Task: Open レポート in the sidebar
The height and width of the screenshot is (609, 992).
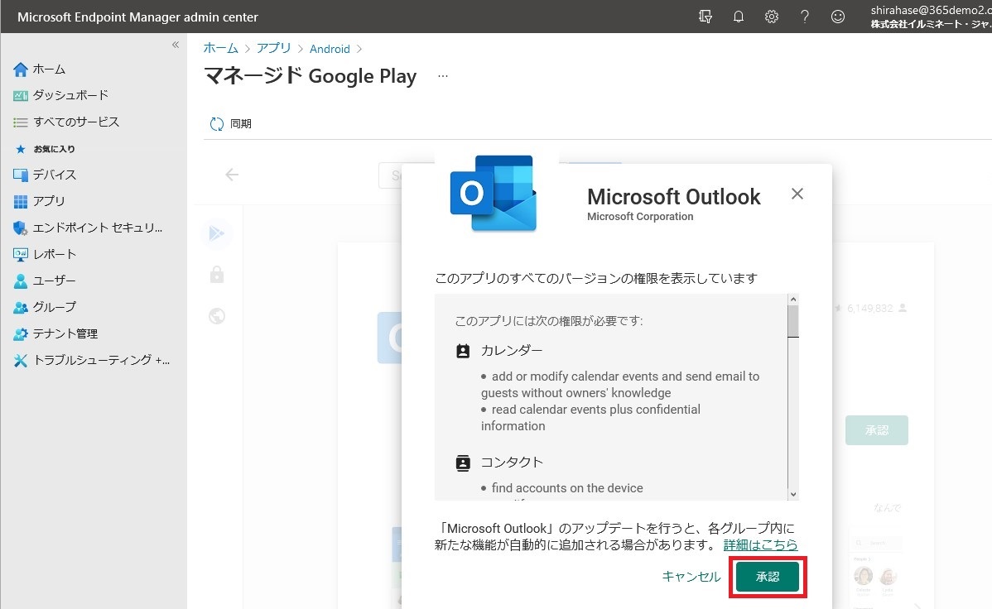Action: click(x=44, y=255)
